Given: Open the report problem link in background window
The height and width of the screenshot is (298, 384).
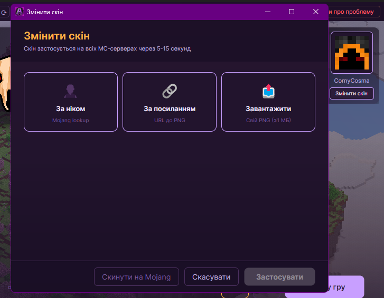Looking at the screenshot, I should tap(352, 12).
